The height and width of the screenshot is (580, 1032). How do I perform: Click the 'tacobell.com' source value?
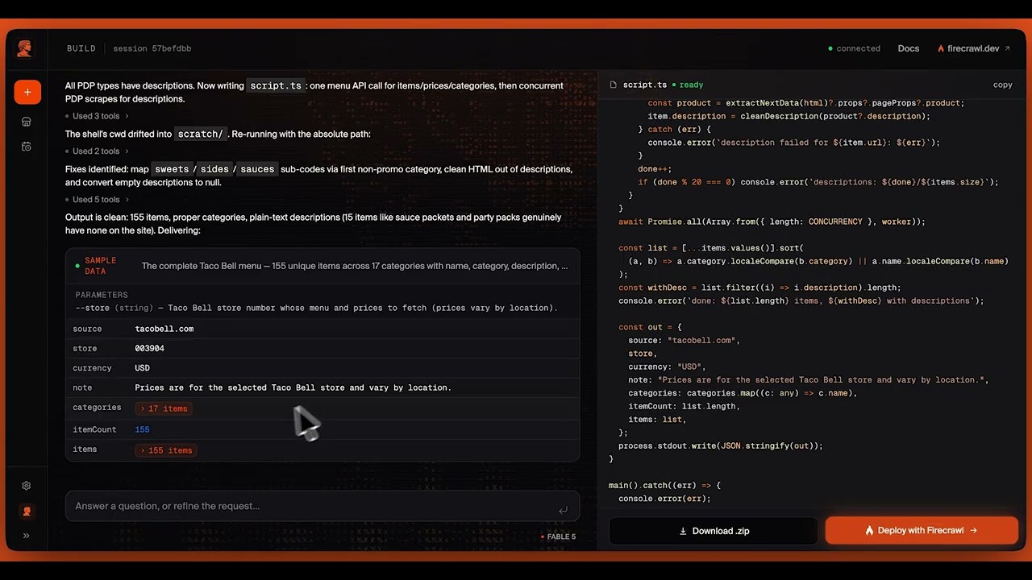pyautogui.click(x=164, y=329)
